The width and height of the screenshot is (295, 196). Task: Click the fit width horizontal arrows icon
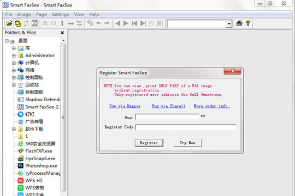tap(70, 23)
